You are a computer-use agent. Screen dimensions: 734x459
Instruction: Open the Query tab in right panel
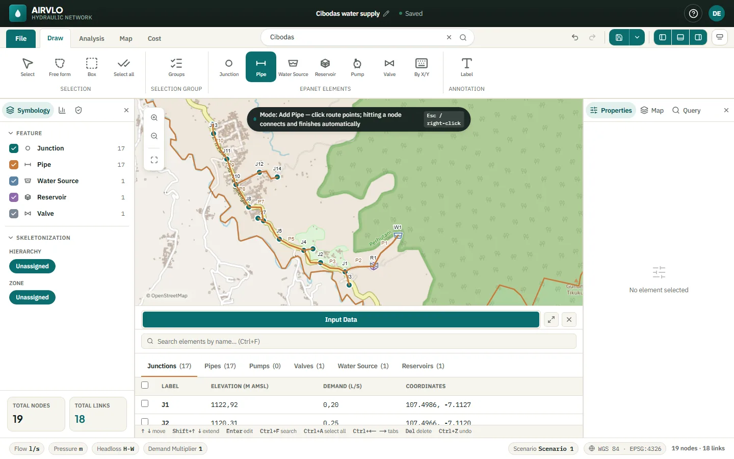coord(686,110)
